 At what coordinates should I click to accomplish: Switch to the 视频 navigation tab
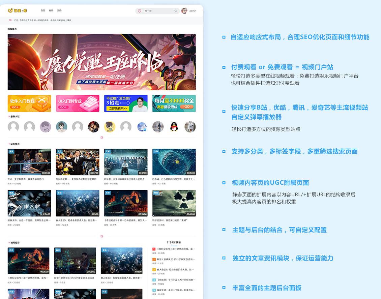tap(50, 10)
